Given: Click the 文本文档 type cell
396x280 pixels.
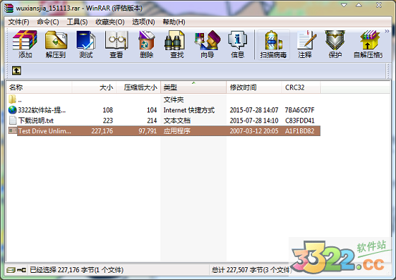Looking at the screenshot, I should point(177,120).
